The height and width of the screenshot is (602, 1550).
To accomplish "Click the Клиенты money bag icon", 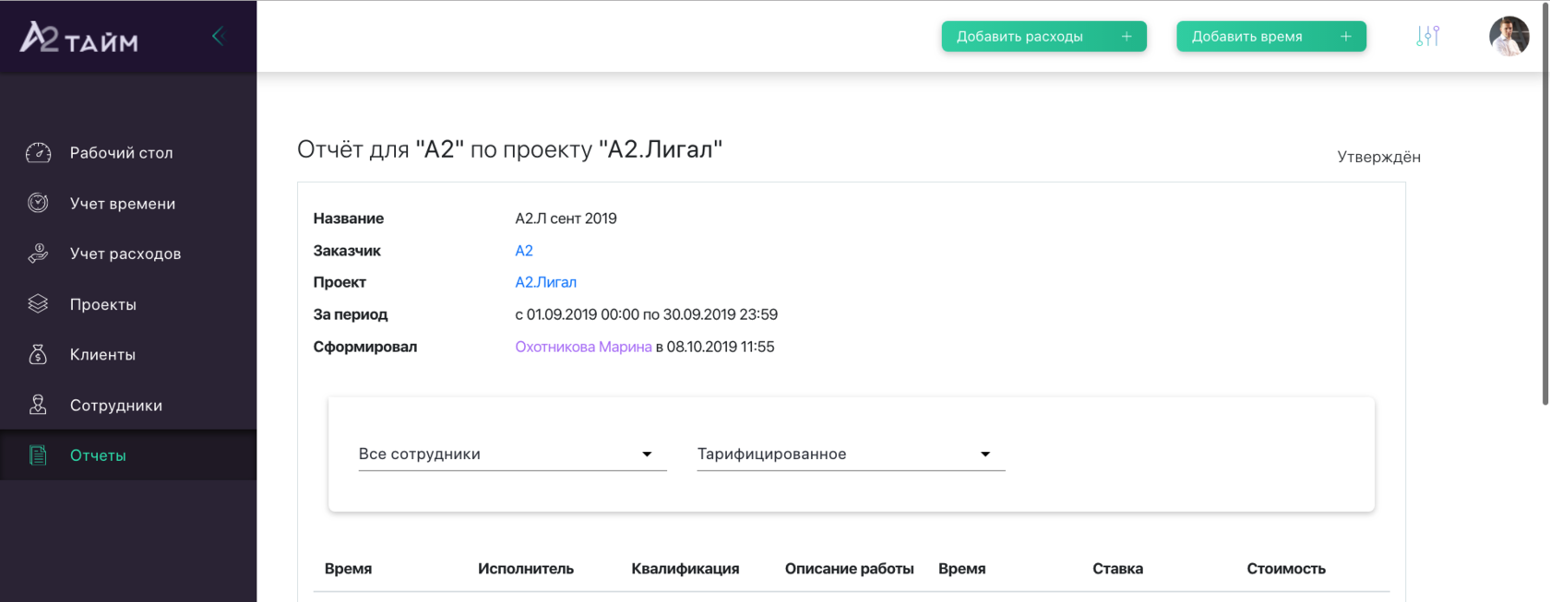I will (x=38, y=354).
